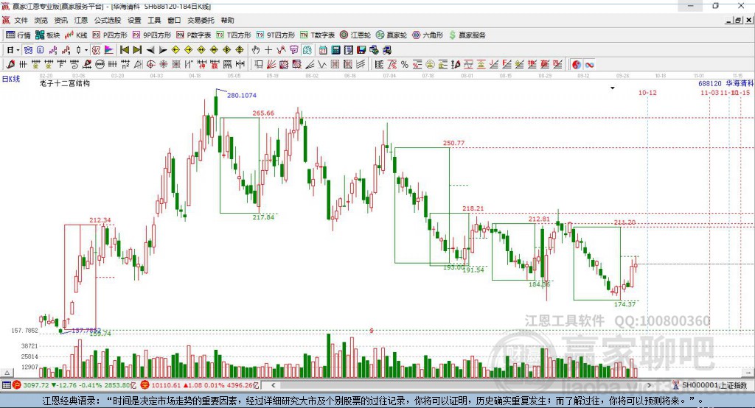This screenshot has height=408, width=755.
Task: Open the 帮助 menu
Action: point(227,20)
